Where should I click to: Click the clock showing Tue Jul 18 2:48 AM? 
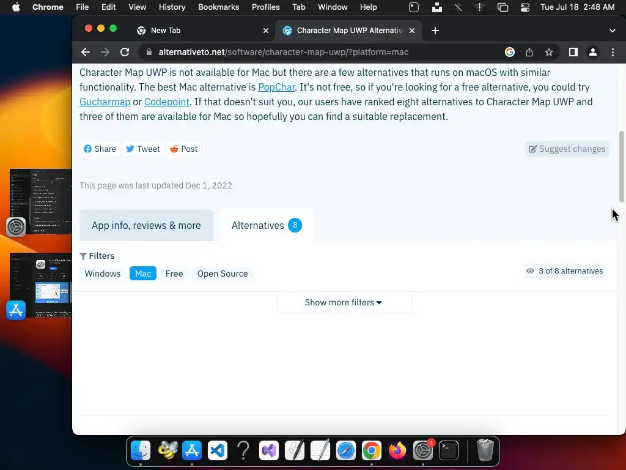pos(577,7)
